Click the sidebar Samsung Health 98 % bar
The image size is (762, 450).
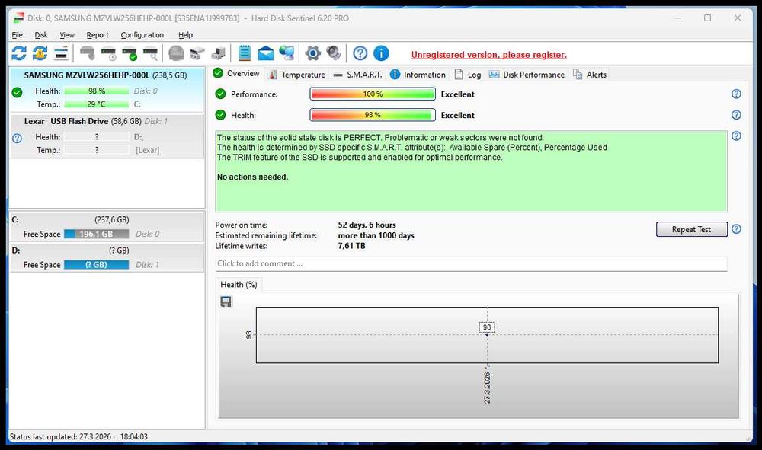[96, 91]
